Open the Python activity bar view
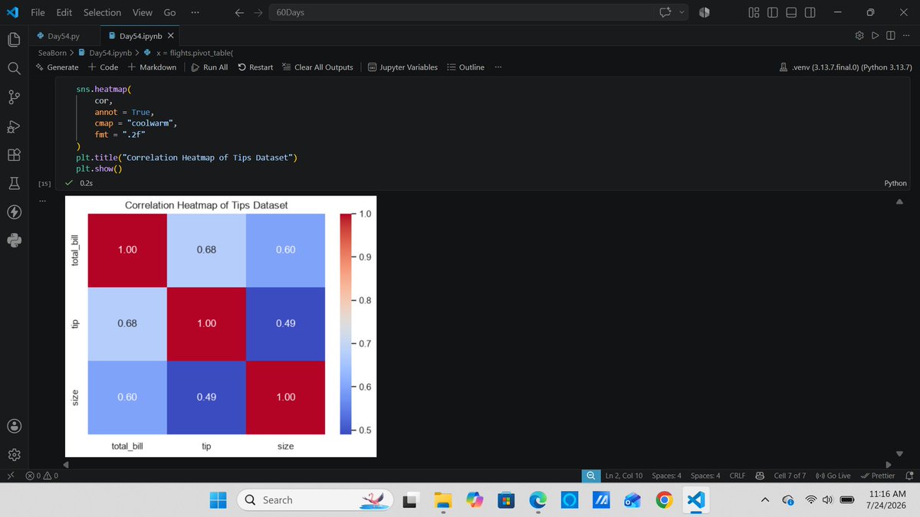 14,241
